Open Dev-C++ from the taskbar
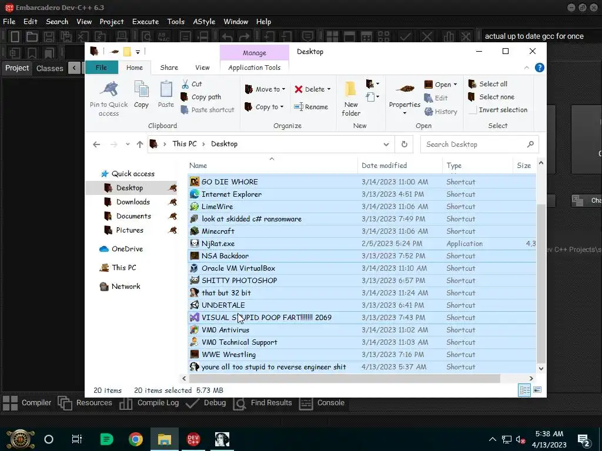 pyautogui.click(x=193, y=439)
